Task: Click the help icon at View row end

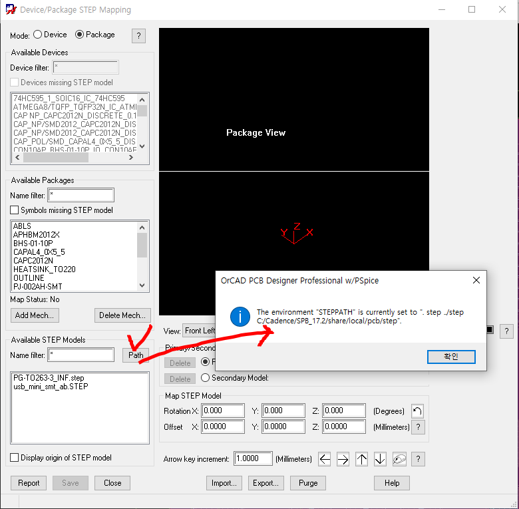Action: pos(506,331)
